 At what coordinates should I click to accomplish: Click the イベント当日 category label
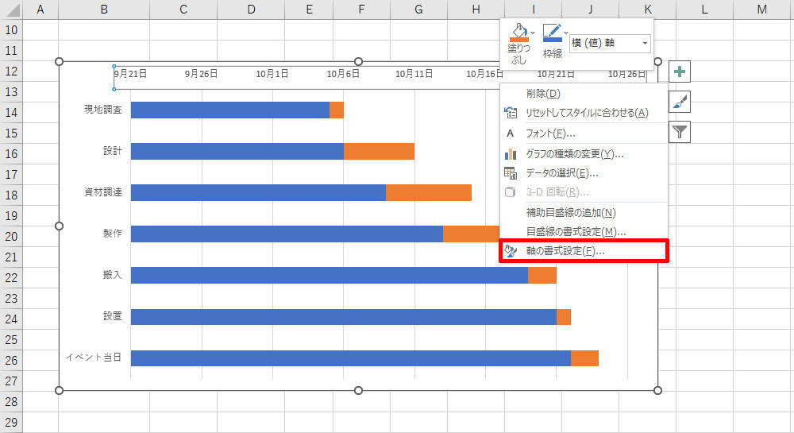pos(94,357)
